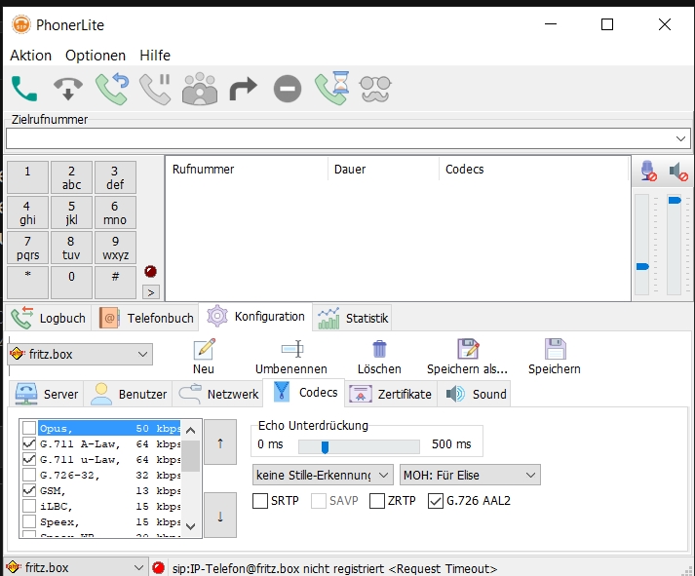
Task: Click codec list scrollbar down arrow
Action: (191, 526)
